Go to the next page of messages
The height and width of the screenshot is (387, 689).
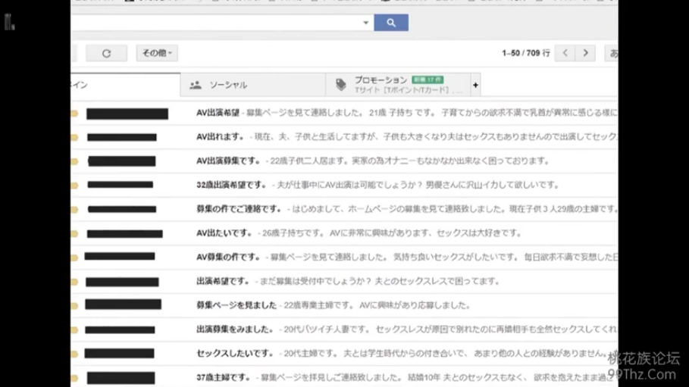(x=584, y=53)
